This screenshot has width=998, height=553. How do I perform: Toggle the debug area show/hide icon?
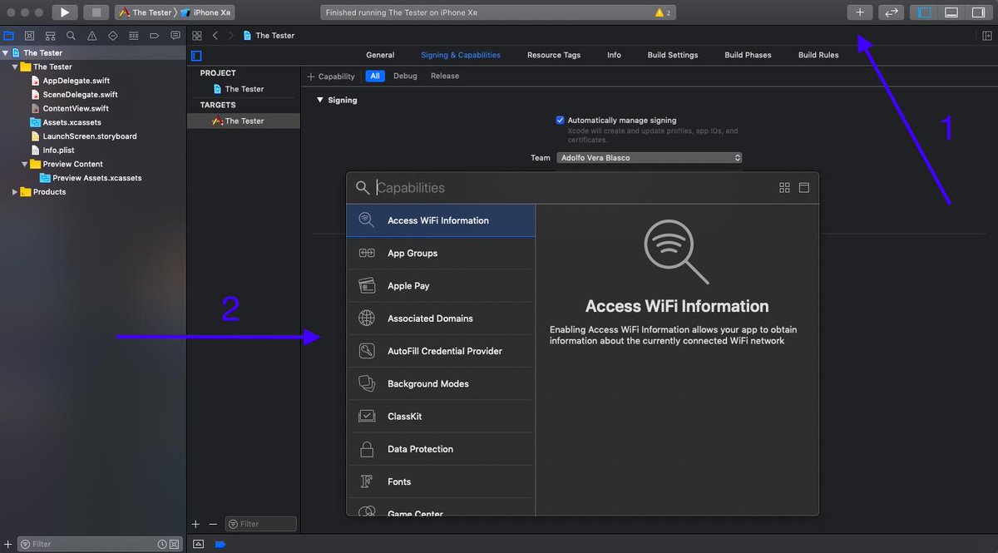coord(199,544)
